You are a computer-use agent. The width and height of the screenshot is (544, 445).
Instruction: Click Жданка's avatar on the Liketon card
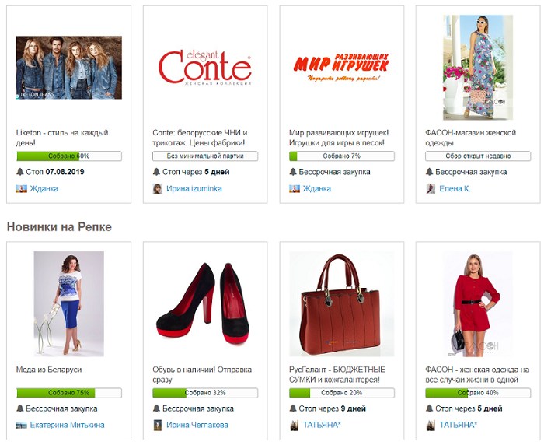pyautogui.click(x=21, y=188)
